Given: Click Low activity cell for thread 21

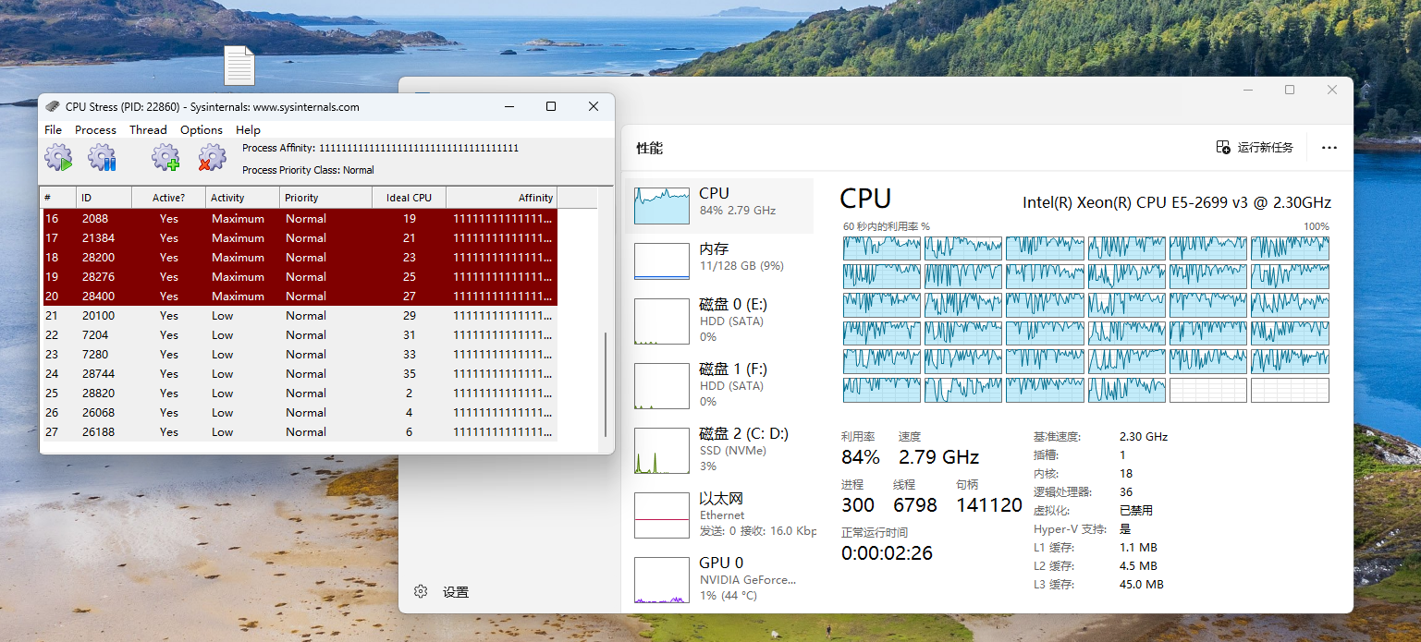Looking at the screenshot, I should click(223, 316).
